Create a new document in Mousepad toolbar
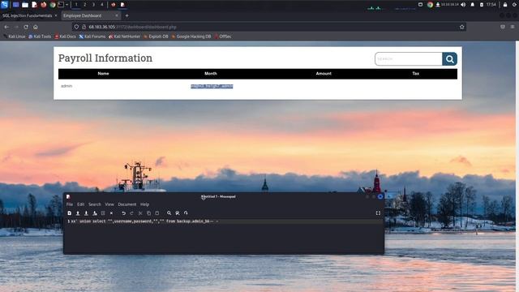 coord(69,213)
